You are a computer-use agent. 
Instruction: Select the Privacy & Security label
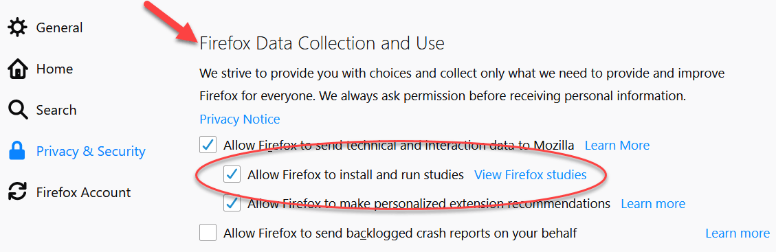[91, 151]
